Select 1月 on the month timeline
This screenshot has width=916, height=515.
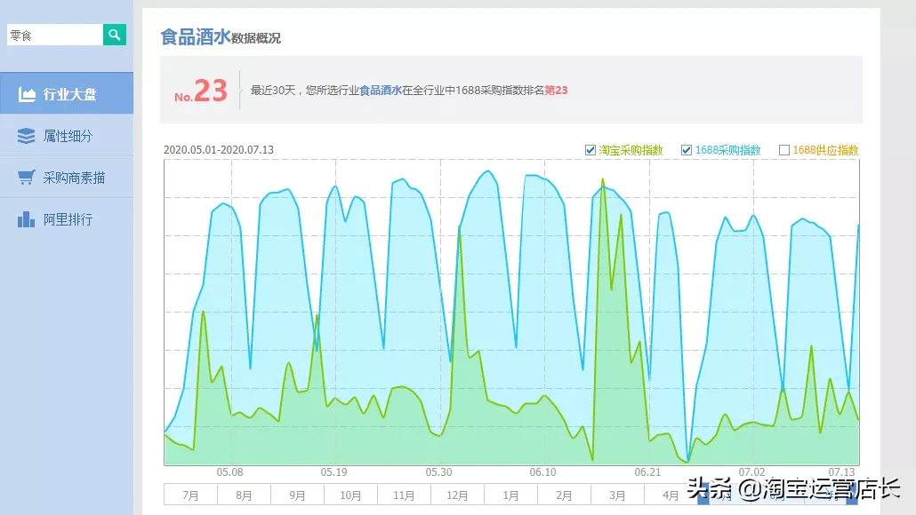point(510,495)
